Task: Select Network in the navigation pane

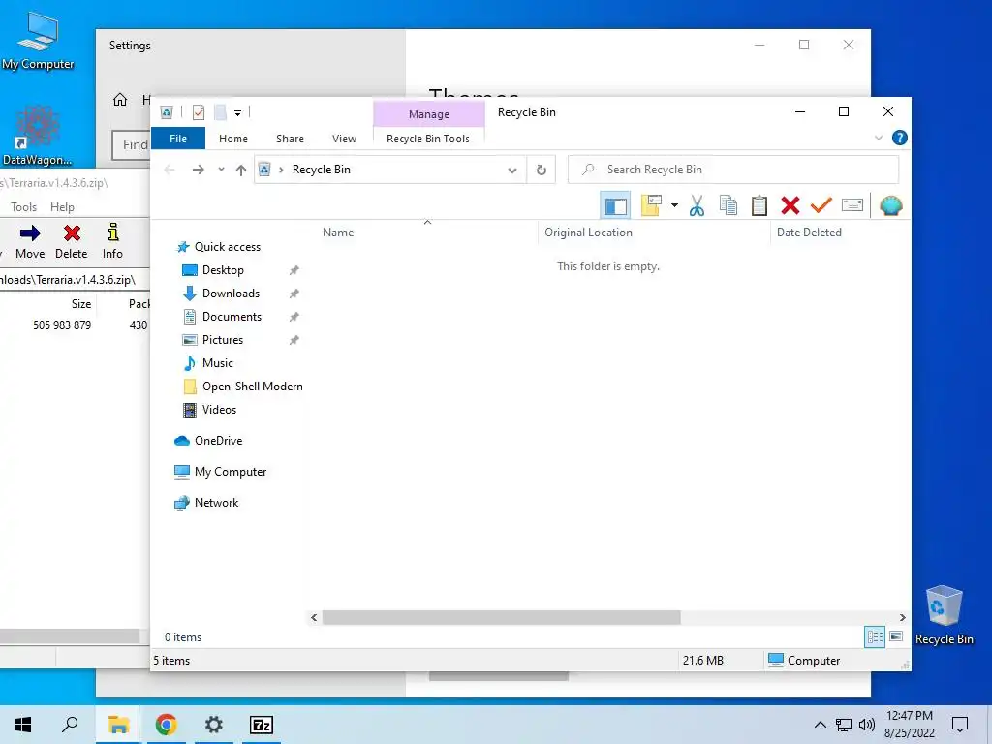Action: (x=216, y=503)
